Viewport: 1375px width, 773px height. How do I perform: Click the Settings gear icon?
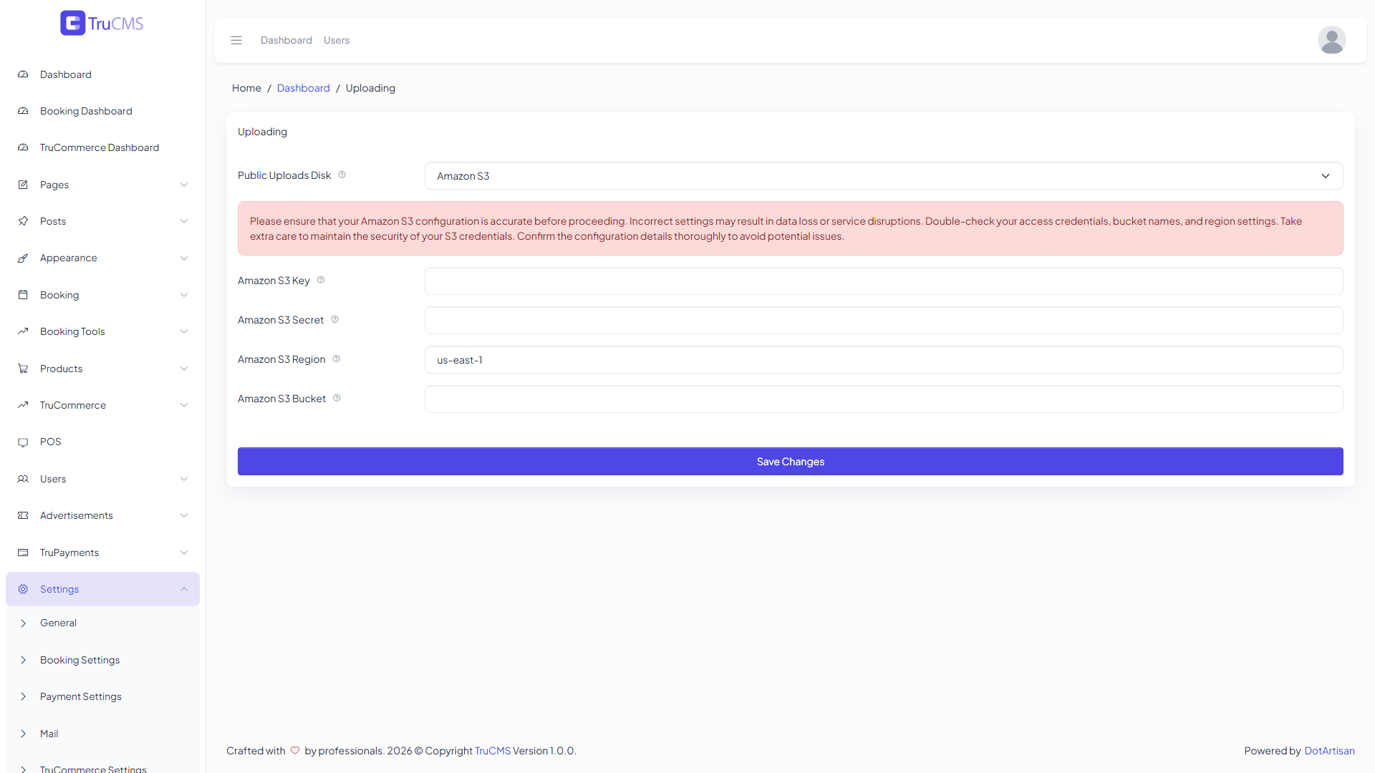click(23, 589)
